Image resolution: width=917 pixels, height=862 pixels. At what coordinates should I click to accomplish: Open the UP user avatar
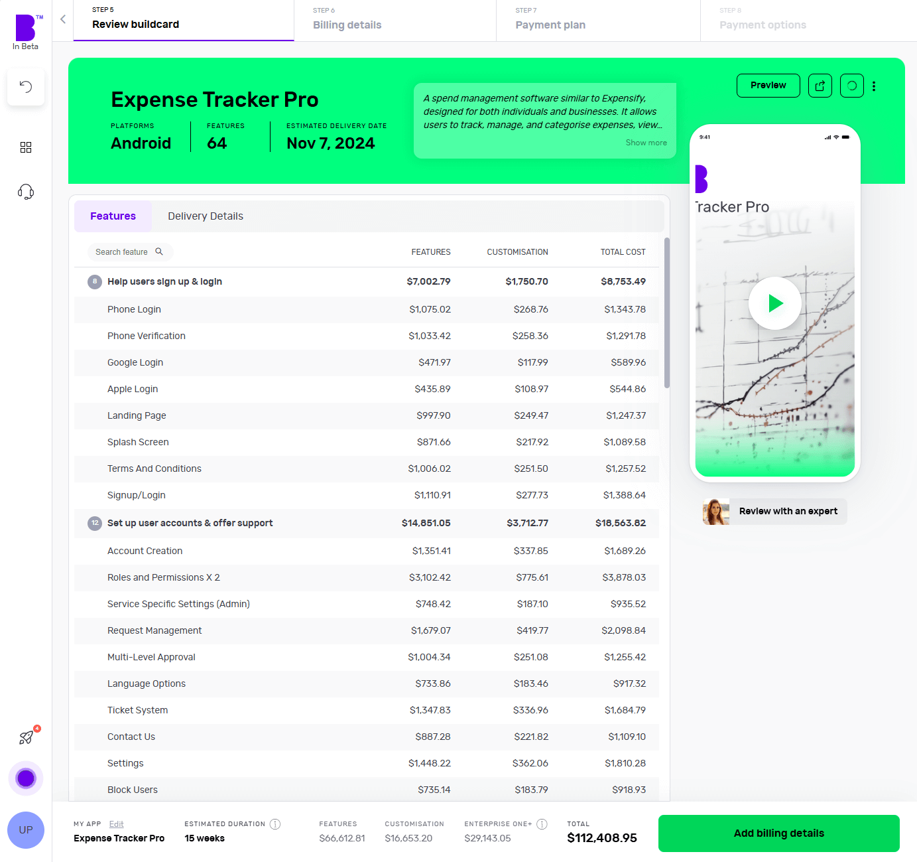coord(26,830)
